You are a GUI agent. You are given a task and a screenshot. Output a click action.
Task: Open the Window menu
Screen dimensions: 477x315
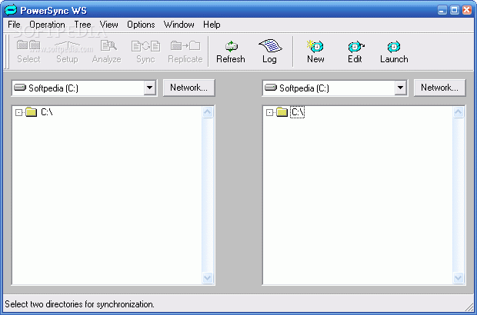point(178,25)
